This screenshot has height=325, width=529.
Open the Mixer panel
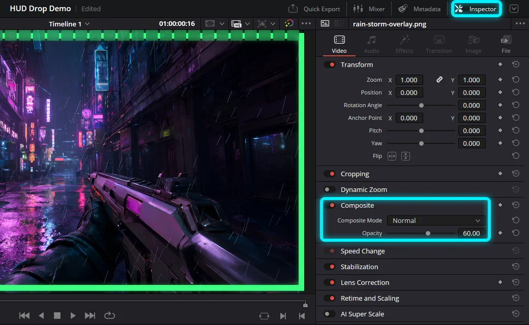tap(369, 9)
